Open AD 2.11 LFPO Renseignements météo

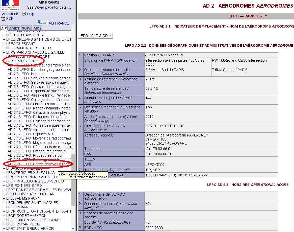tap(39, 108)
